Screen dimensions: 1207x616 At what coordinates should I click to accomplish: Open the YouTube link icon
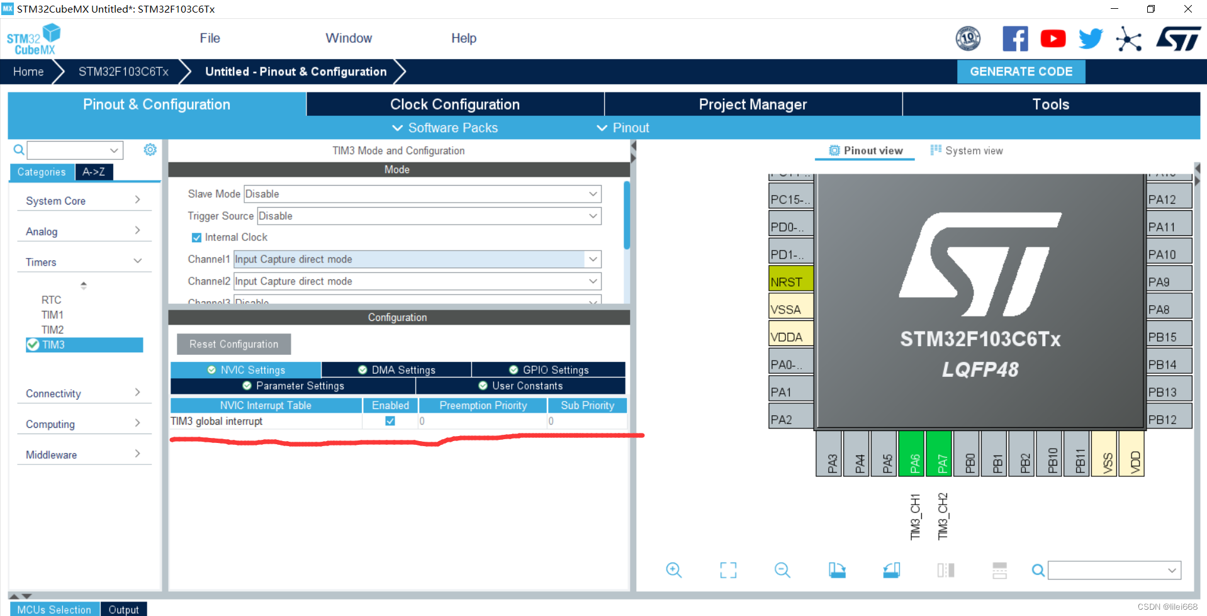[x=1053, y=39]
